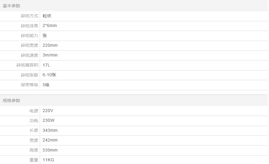Click the 3m/min speed value

coord(50,55)
